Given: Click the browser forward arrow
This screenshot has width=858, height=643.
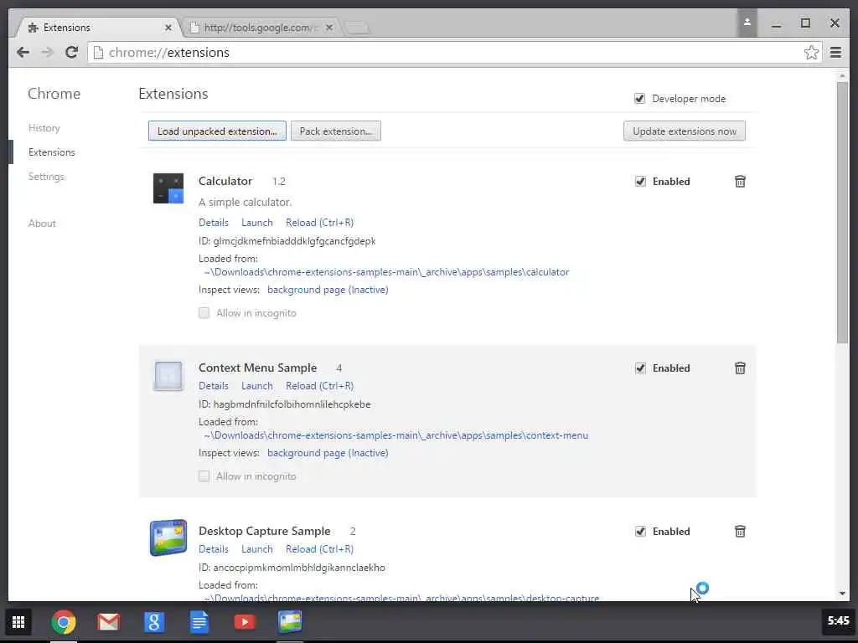Looking at the screenshot, I should (x=47, y=53).
